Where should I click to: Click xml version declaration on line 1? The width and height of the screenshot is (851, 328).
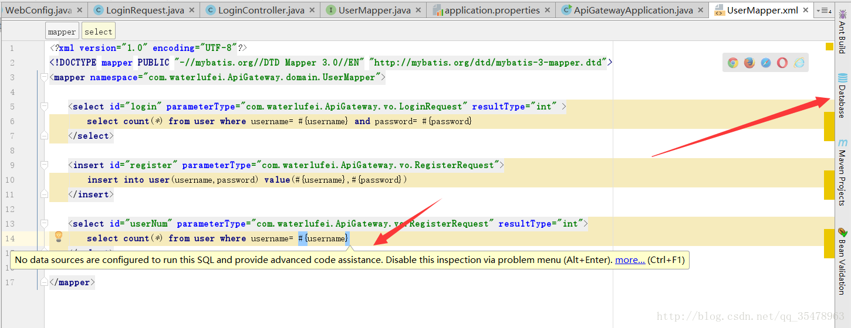[x=148, y=48]
